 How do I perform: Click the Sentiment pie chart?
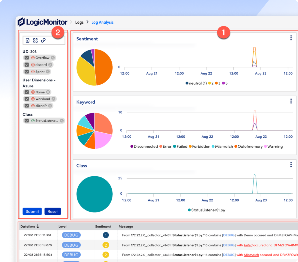[x=94, y=68]
